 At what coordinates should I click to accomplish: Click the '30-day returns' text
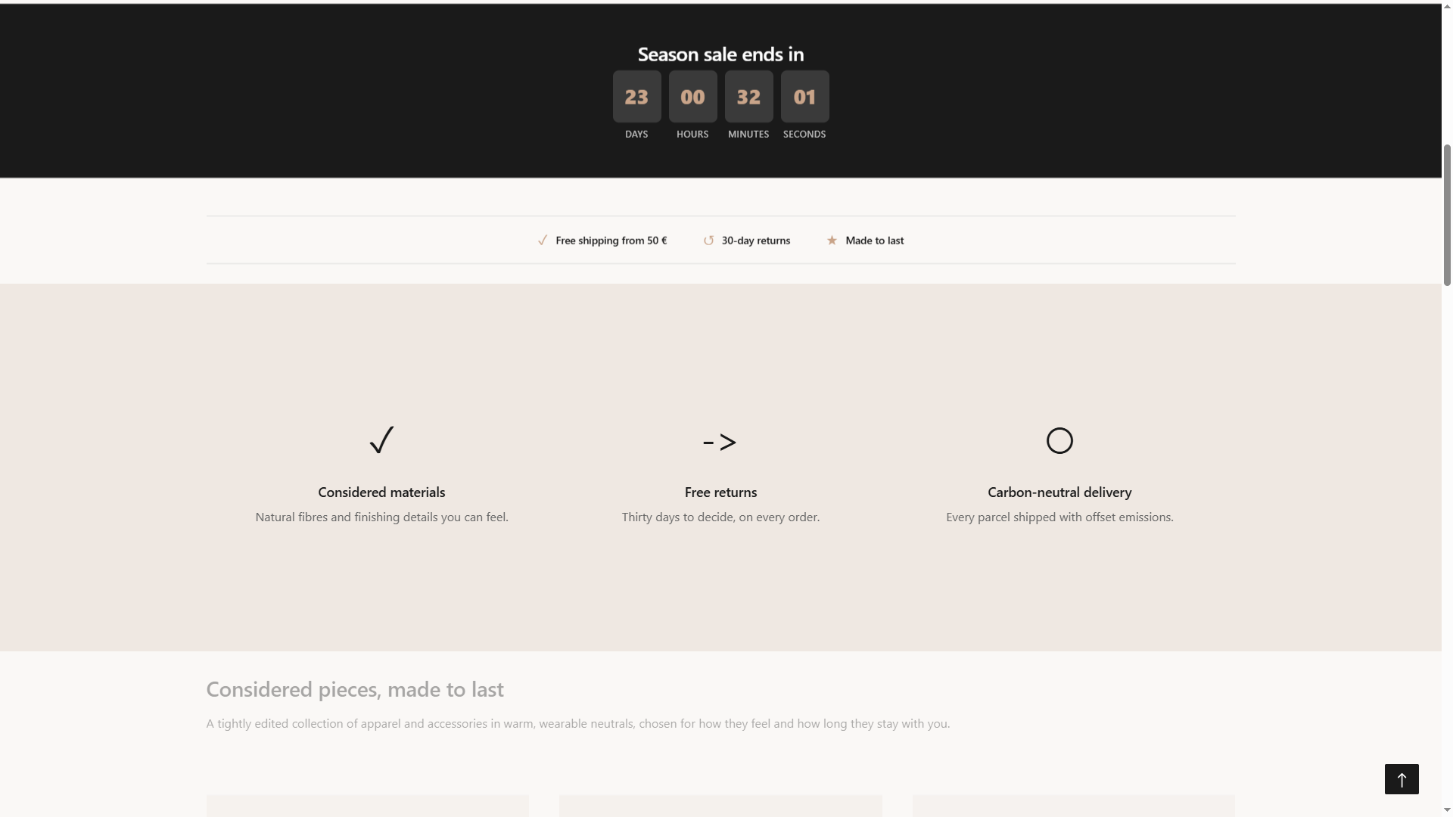pos(755,241)
